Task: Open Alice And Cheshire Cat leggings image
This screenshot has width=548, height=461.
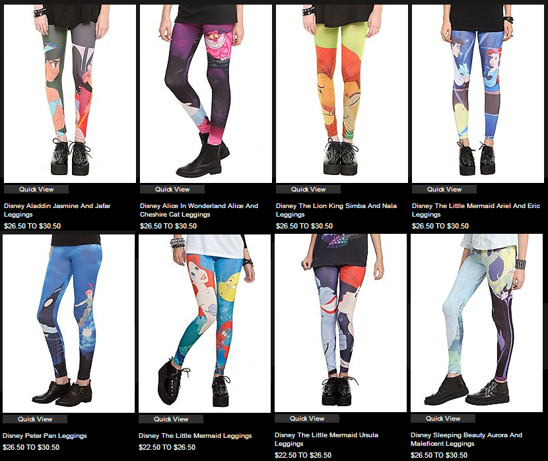Action: 206,94
